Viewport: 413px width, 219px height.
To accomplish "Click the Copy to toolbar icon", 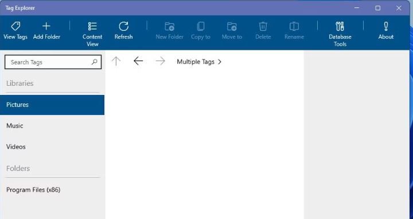I will (x=201, y=26).
